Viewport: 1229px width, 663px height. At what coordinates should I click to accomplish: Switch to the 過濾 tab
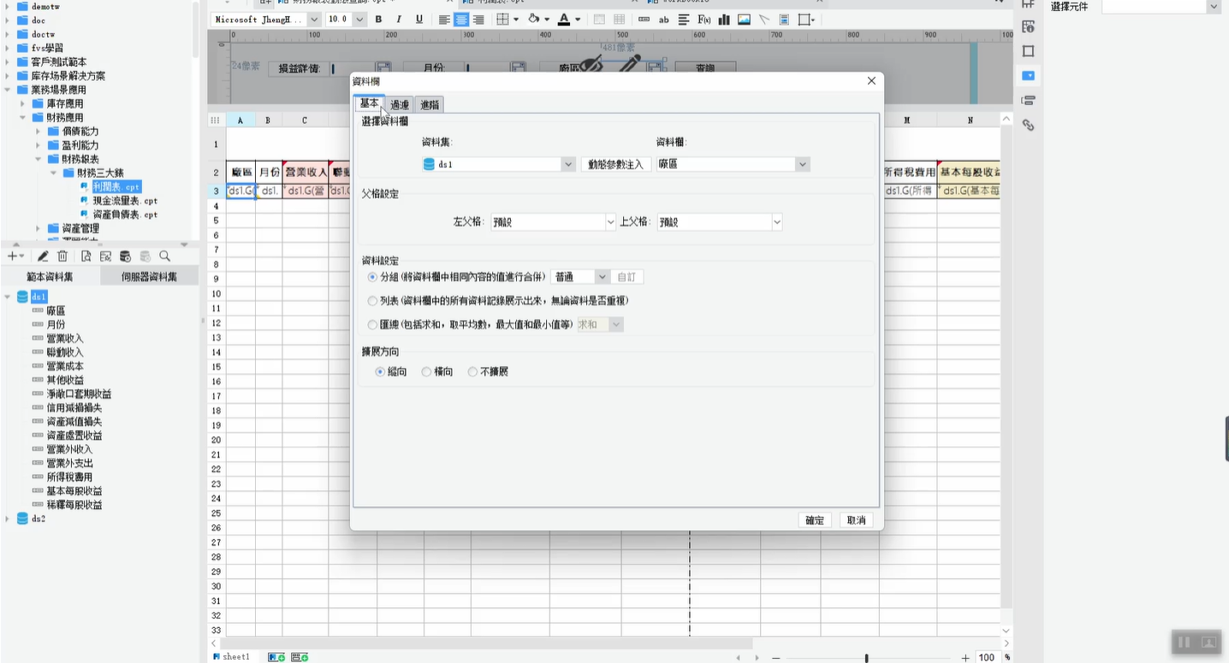point(400,104)
